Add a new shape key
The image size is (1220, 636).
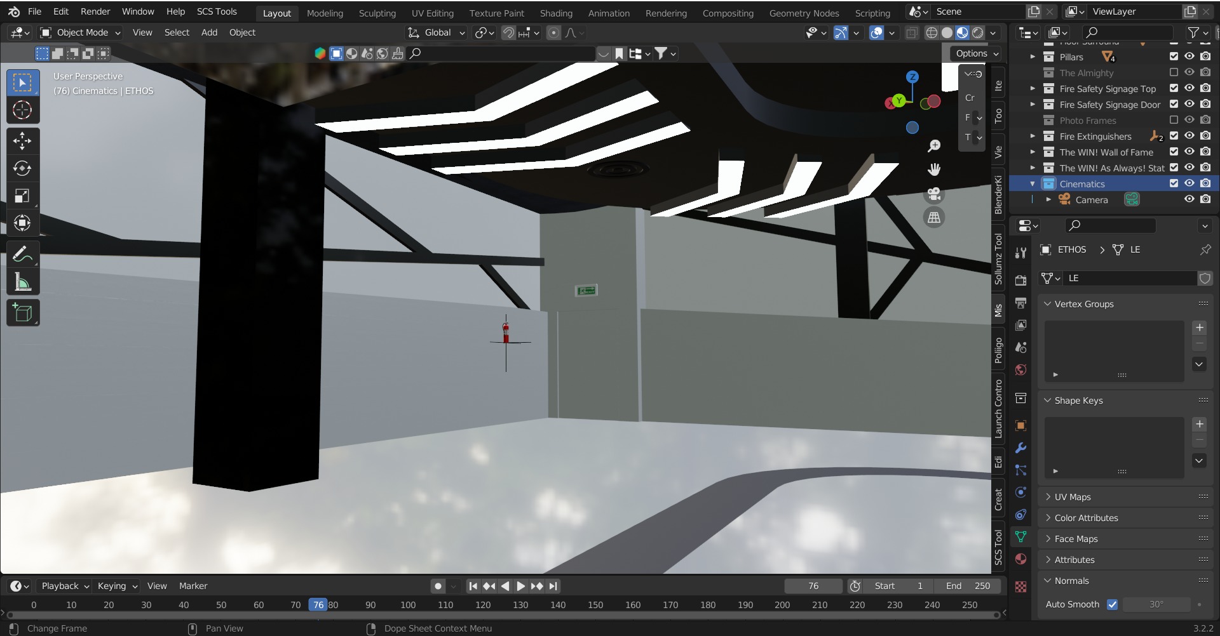(x=1200, y=424)
